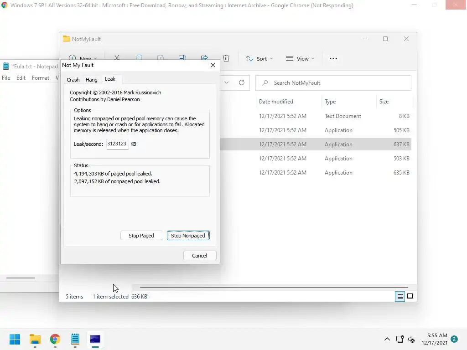Click the muted volume icon in tray
Image resolution: width=467 pixels, height=350 pixels.
coord(411,339)
